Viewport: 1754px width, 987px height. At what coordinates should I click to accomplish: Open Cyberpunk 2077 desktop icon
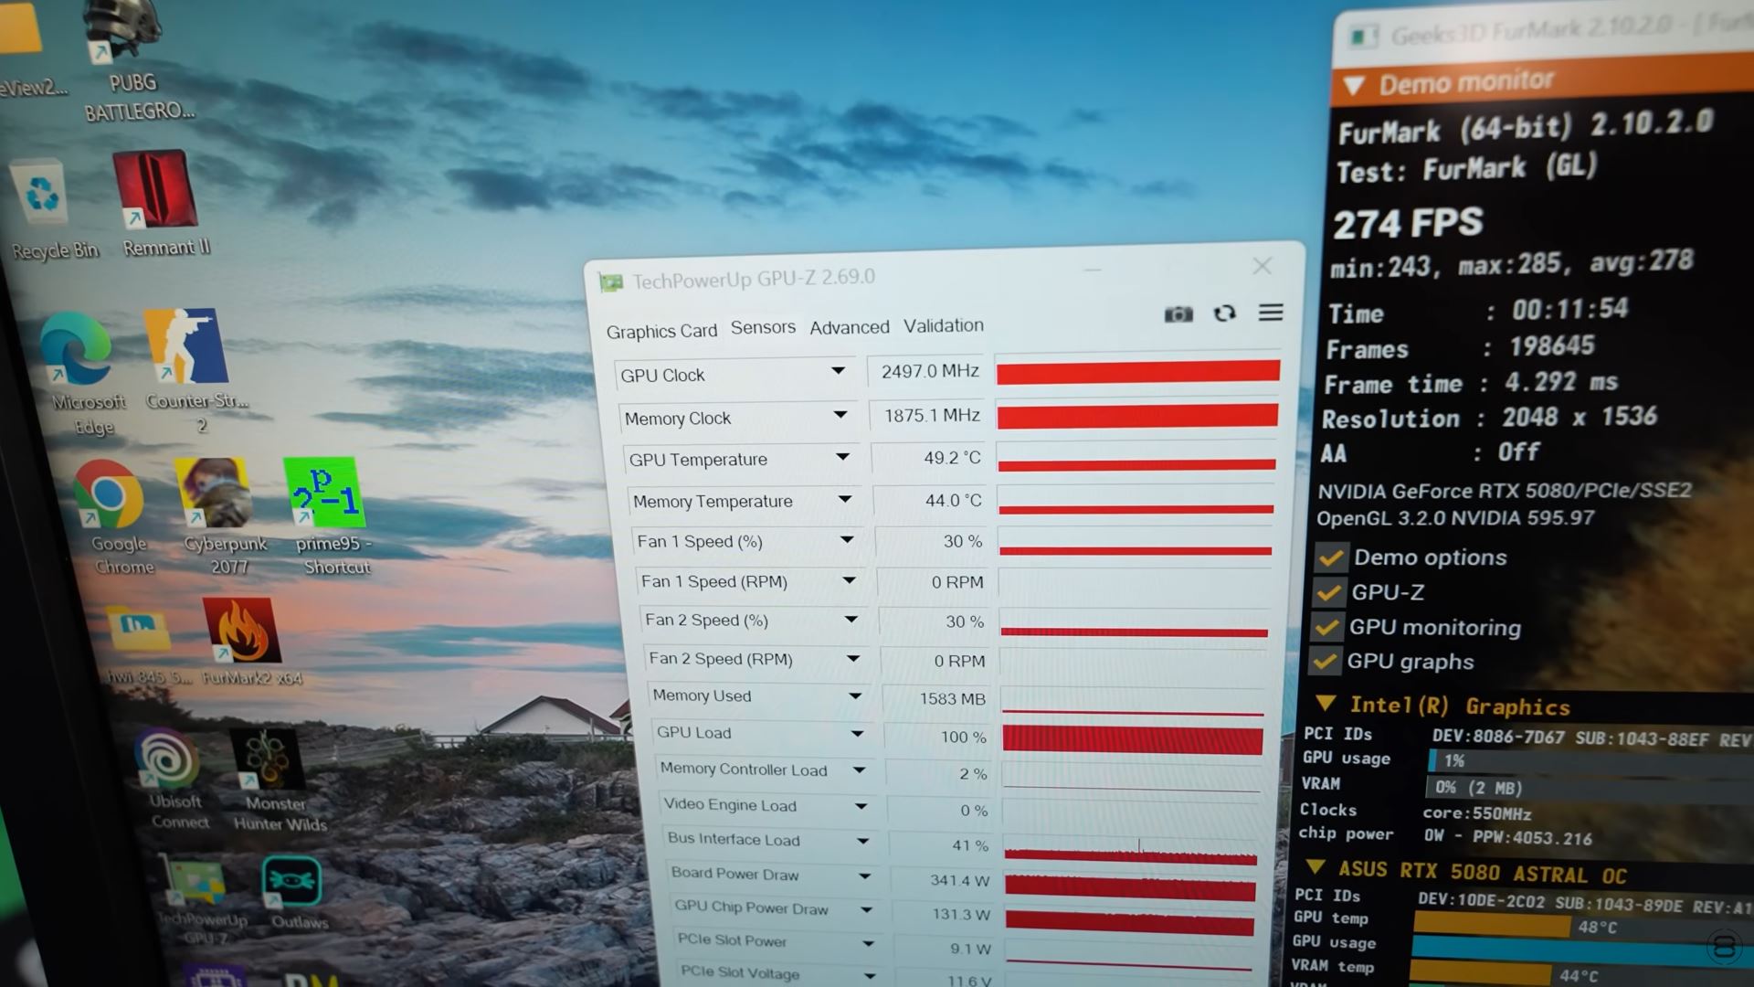click(x=214, y=494)
